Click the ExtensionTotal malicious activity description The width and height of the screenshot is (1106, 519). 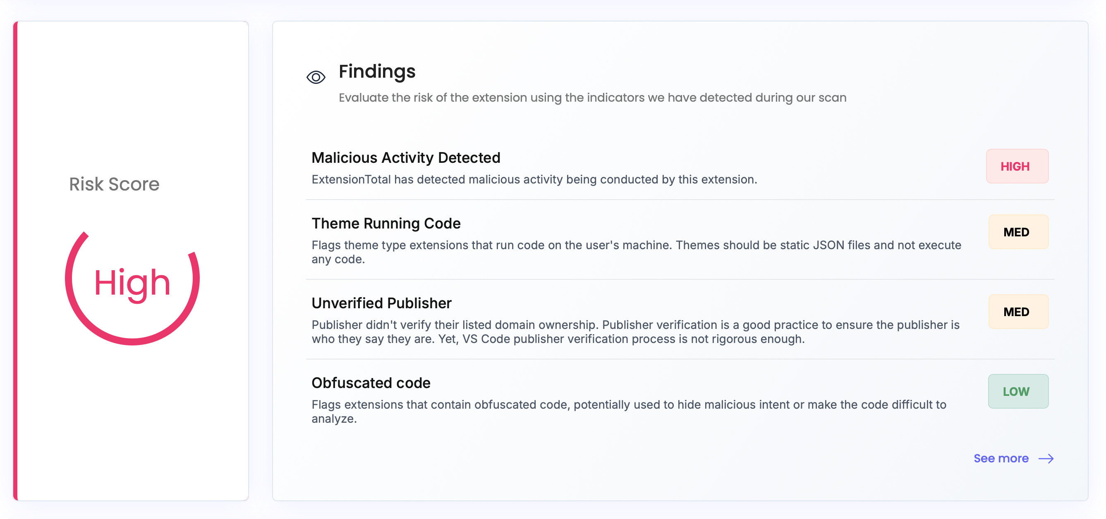click(534, 179)
